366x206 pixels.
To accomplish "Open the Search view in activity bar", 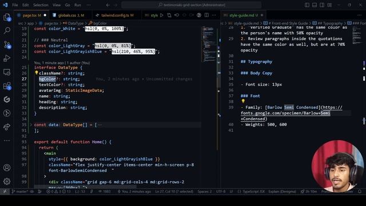I will point(7,30).
